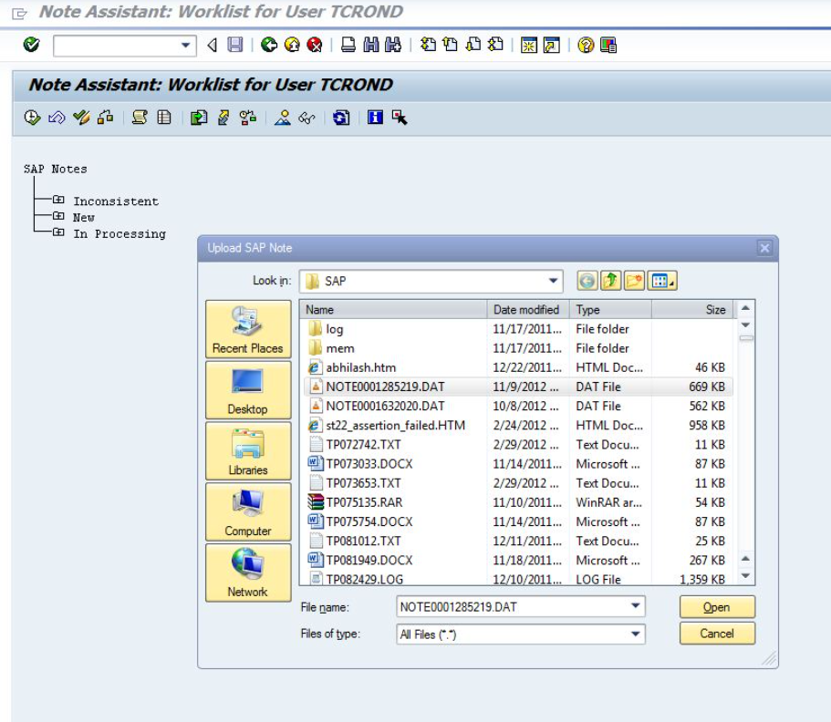The height and width of the screenshot is (722, 831).
Task: Click the Save diskette icon
Action: tap(234, 45)
